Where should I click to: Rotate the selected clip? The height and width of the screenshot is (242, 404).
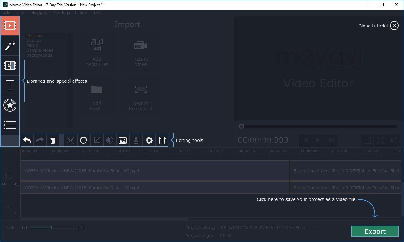tap(84, 140)
